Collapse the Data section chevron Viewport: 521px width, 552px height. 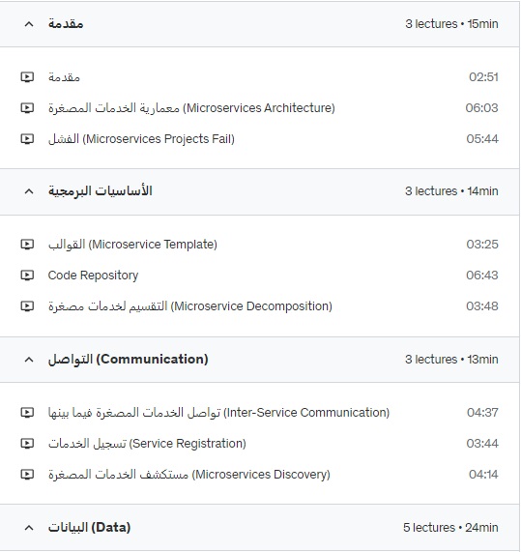[29, 528]
